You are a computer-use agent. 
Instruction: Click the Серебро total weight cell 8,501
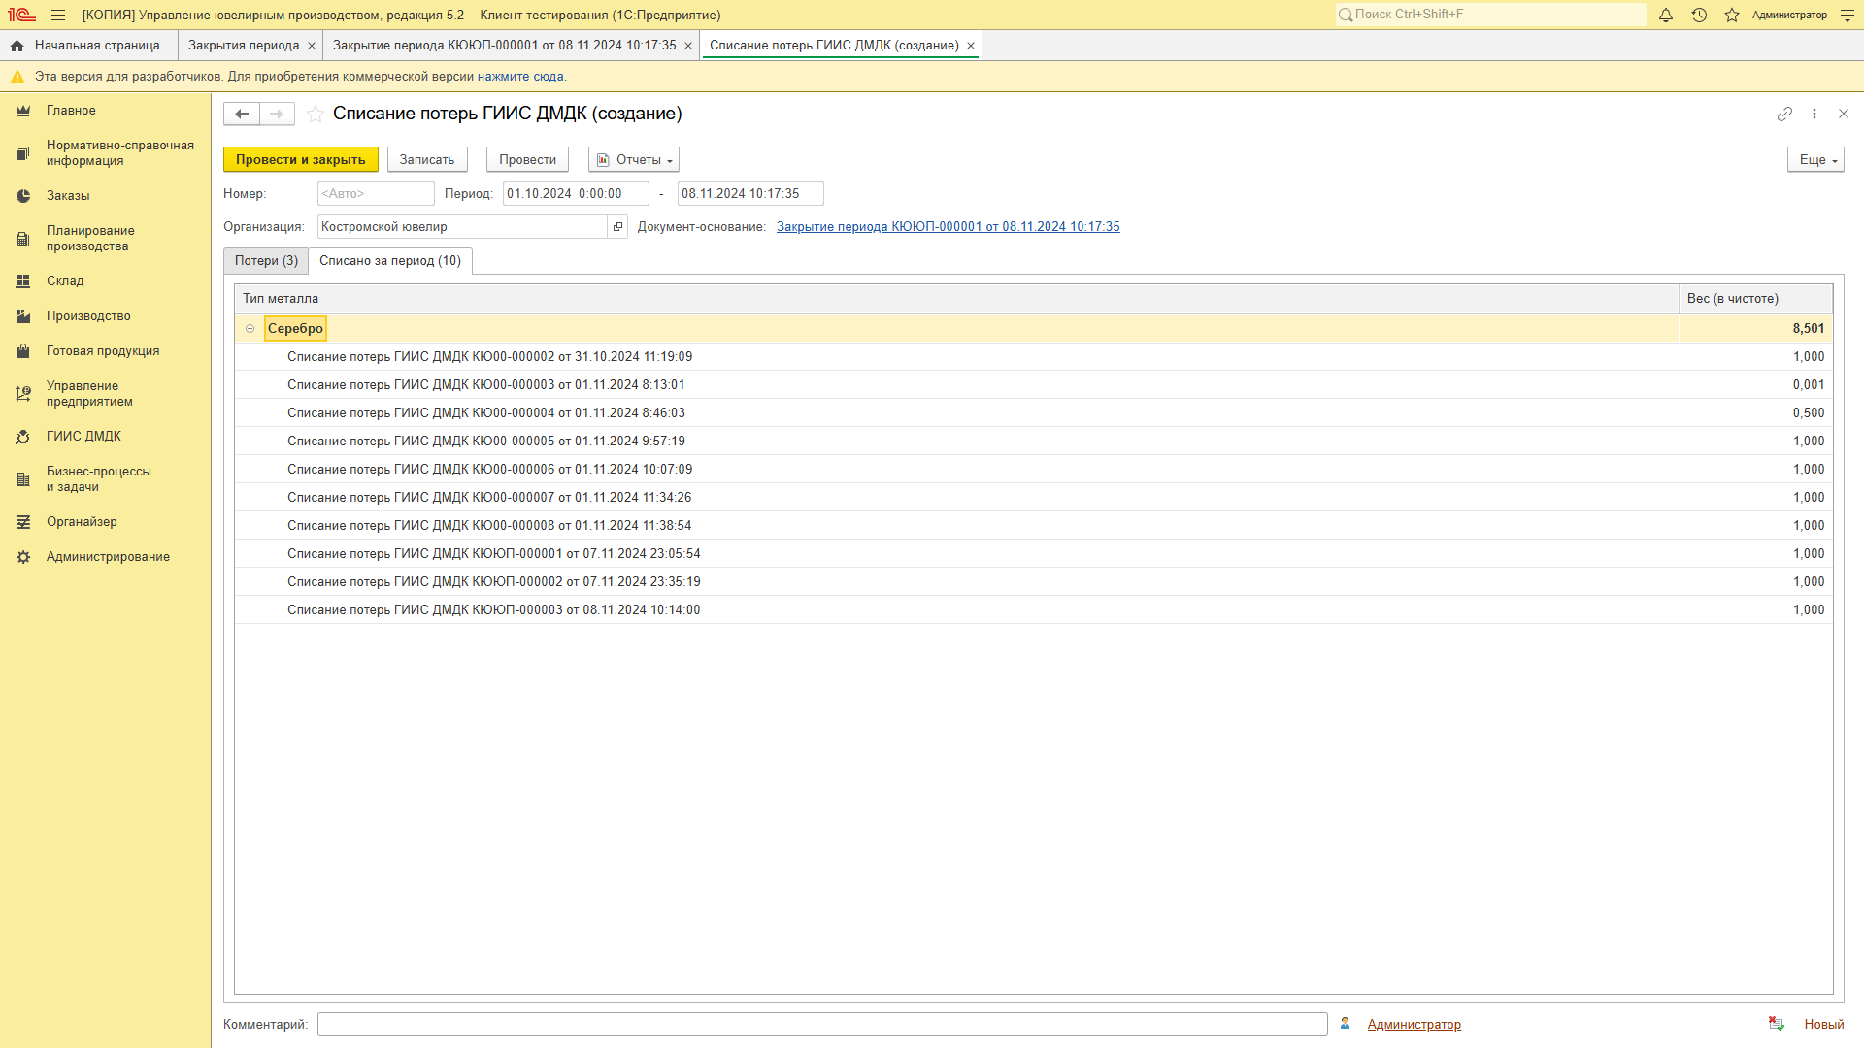pos(1755,329)
